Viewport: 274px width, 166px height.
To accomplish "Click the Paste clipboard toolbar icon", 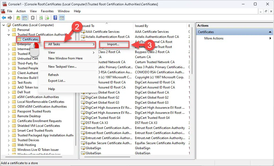I will [33, 18].
